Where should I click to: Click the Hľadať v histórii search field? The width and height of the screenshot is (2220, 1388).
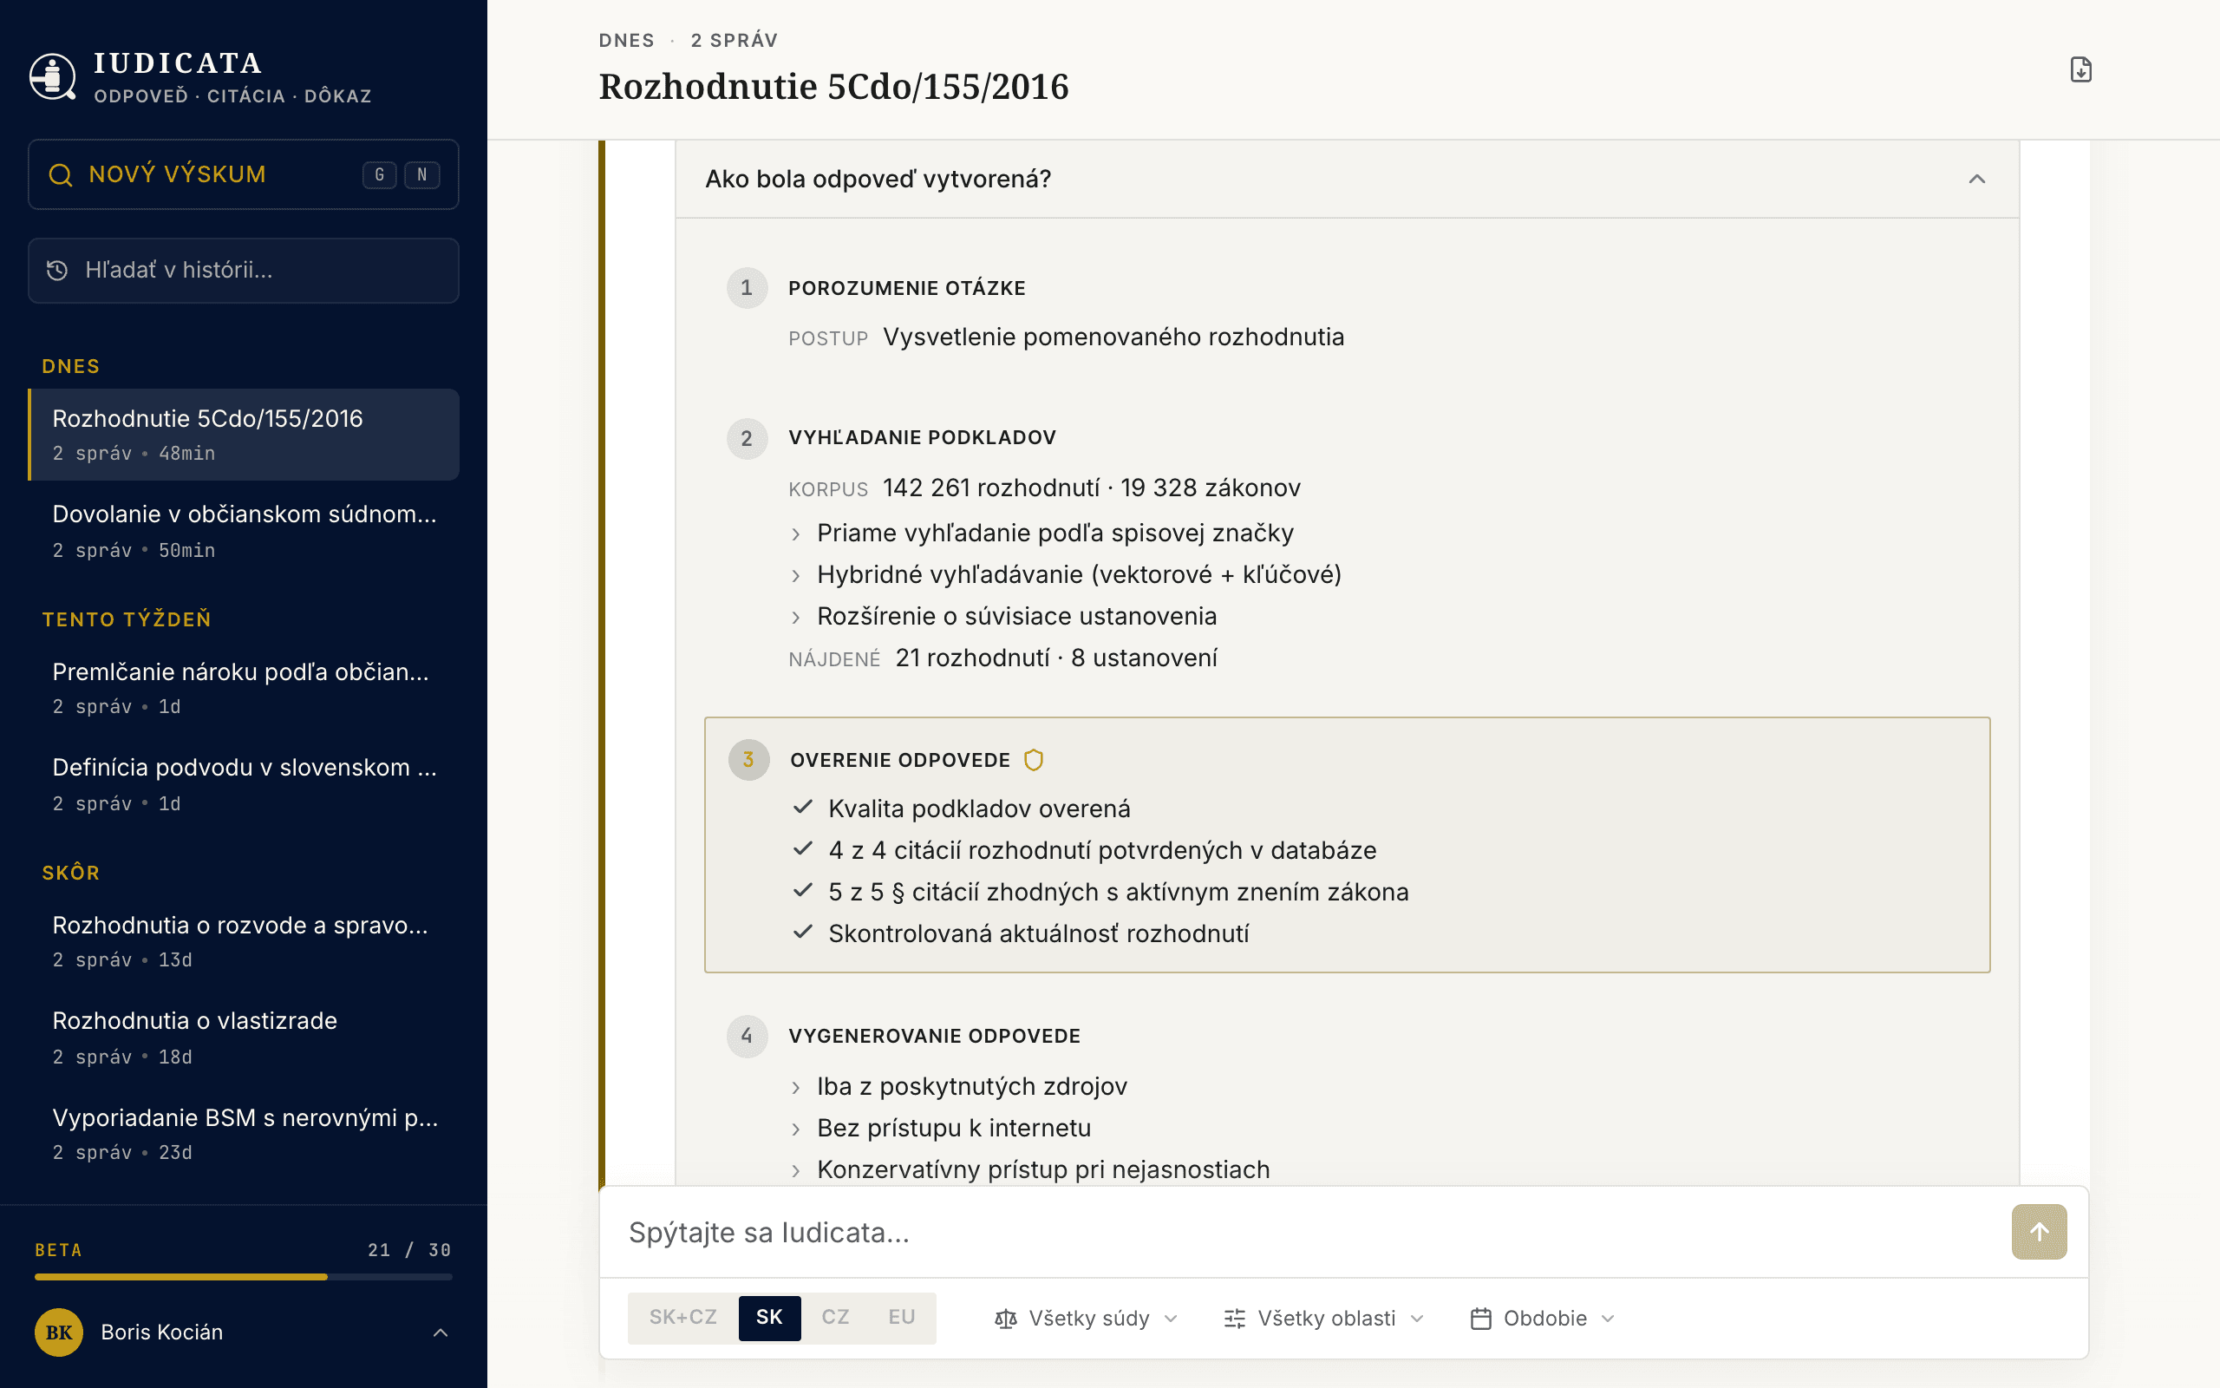(244, 271)
